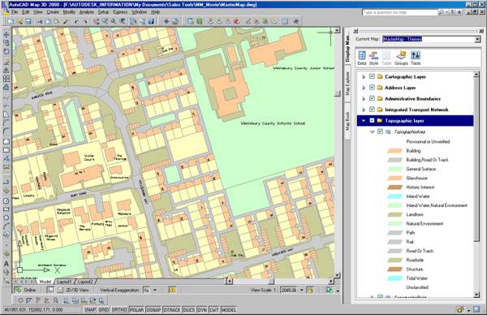Collapse the TopographicArea legend

372,132
